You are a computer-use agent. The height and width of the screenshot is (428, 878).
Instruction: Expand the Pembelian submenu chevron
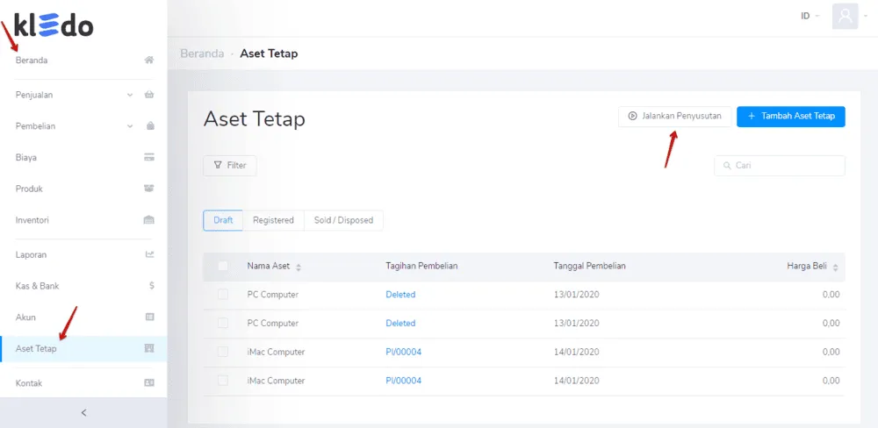[x=130, y=126]
